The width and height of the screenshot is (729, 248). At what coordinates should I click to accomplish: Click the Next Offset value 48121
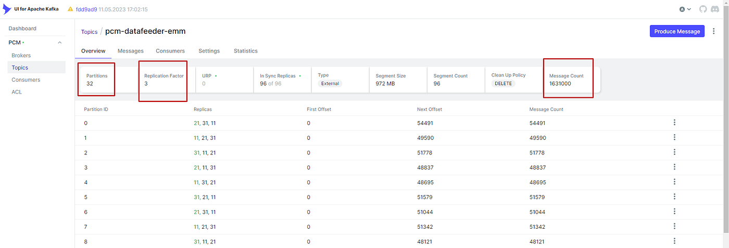[425, 242]
